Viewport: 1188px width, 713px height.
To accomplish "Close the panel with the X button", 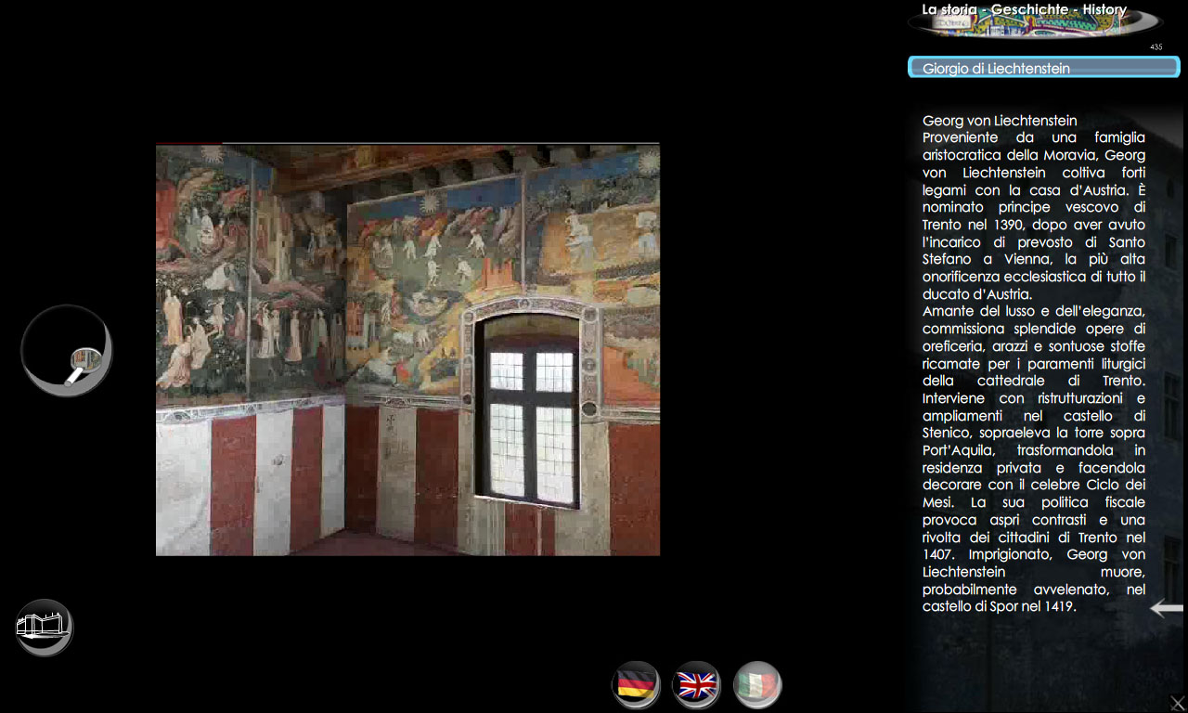I will (1177, 703).
